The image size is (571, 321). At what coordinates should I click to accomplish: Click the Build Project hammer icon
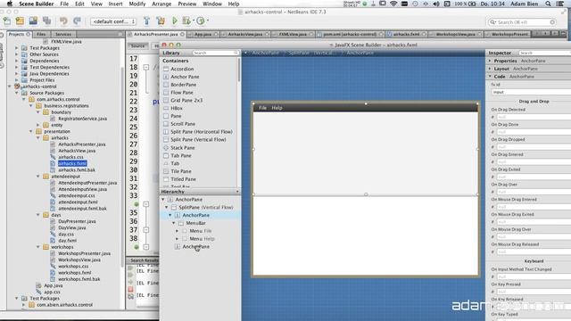pos(146,21)
